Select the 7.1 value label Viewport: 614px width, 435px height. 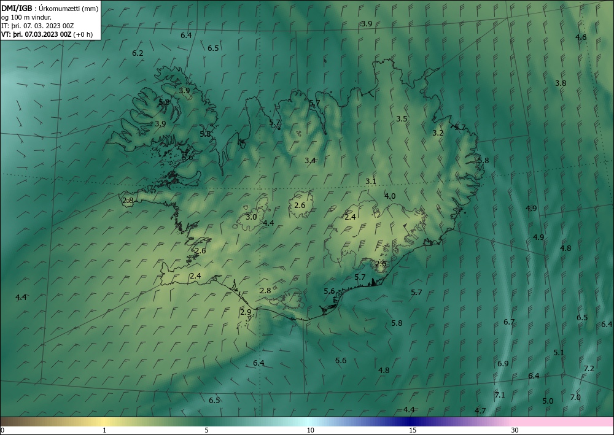[x=500, y=395]
